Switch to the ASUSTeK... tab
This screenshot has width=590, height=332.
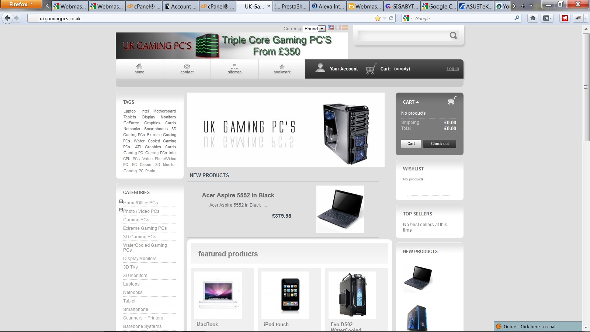click(475, 6)
